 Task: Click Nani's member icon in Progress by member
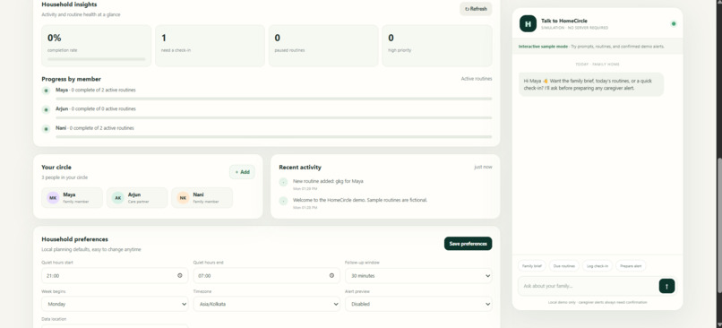click(x=46, y=129)
